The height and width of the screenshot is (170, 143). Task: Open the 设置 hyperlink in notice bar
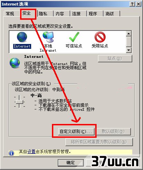[32, 152]
